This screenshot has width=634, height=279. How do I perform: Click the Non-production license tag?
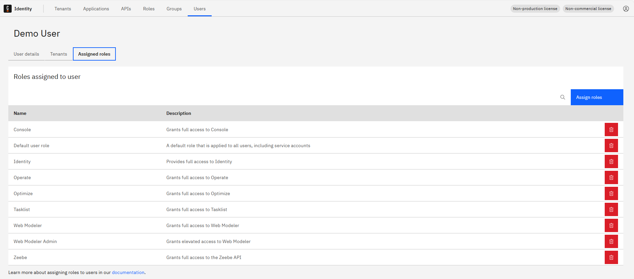(x=535, y=9)
